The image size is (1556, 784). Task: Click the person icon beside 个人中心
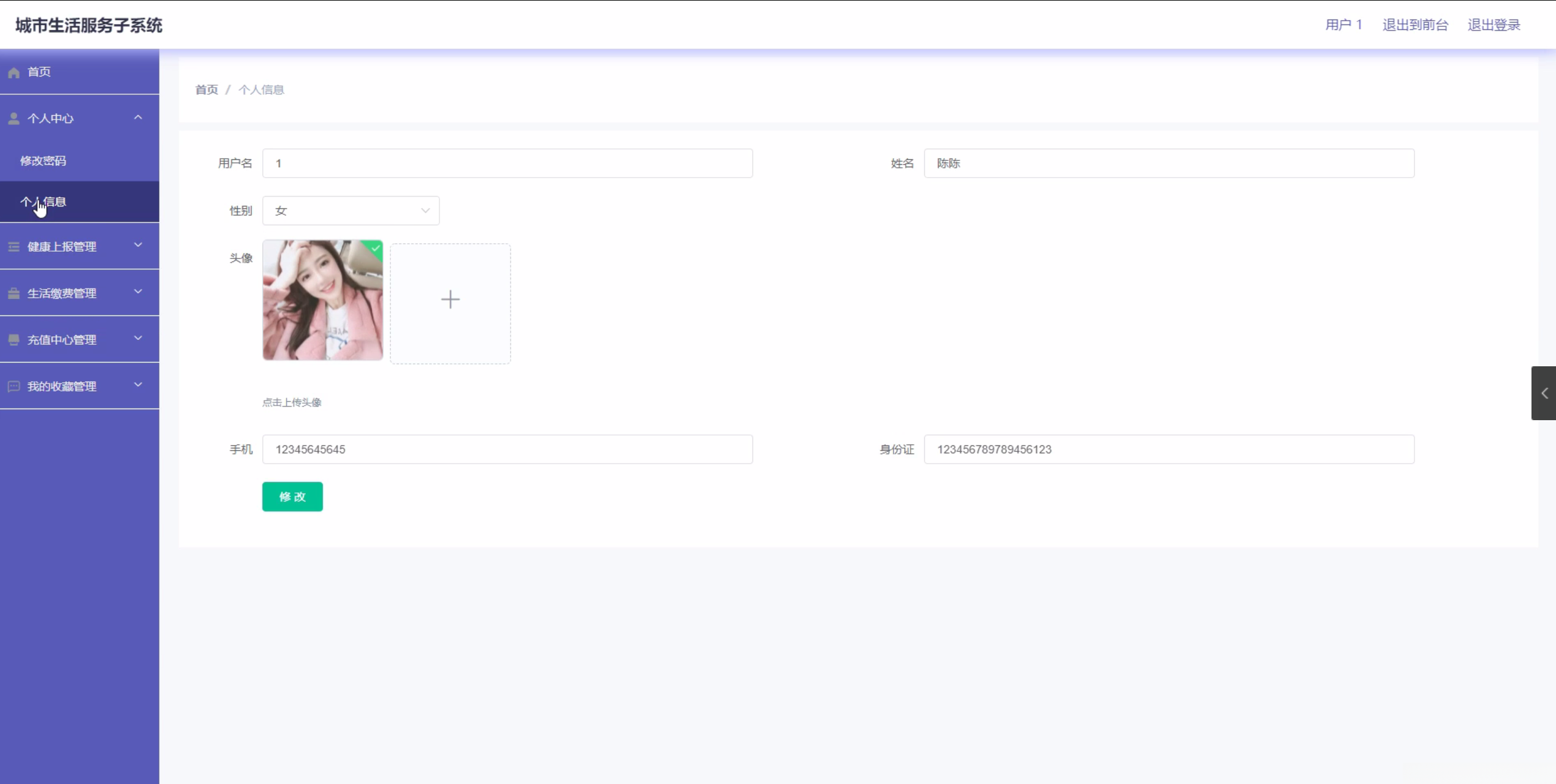point(13,119)
